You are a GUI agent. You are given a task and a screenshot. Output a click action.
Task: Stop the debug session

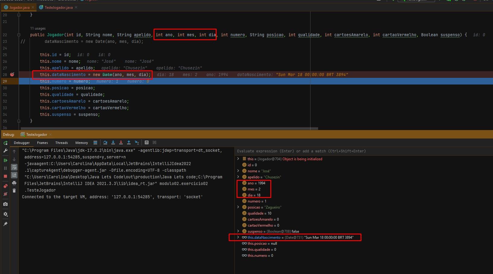pos(5,176)
